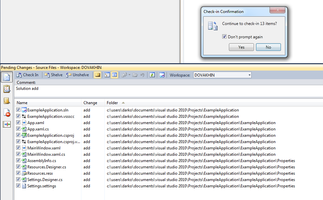Open the Workspace dropdown
The image size is (323, 200).
[x=250, y=75]
